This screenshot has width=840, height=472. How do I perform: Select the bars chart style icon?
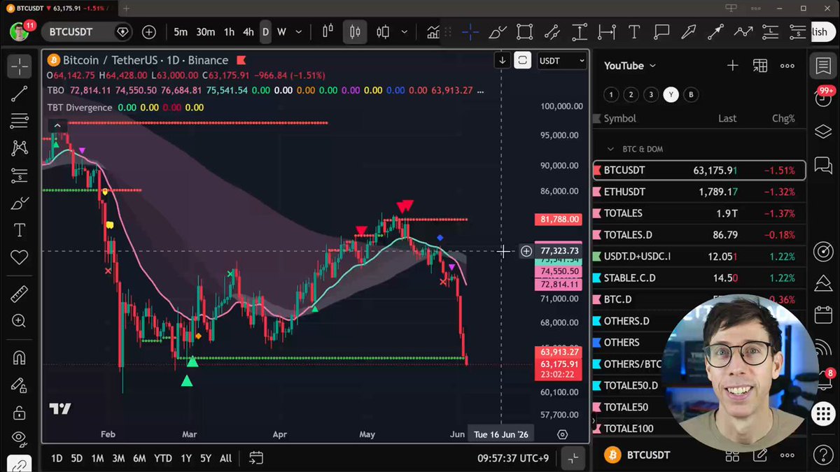click(x=328, y=32)
